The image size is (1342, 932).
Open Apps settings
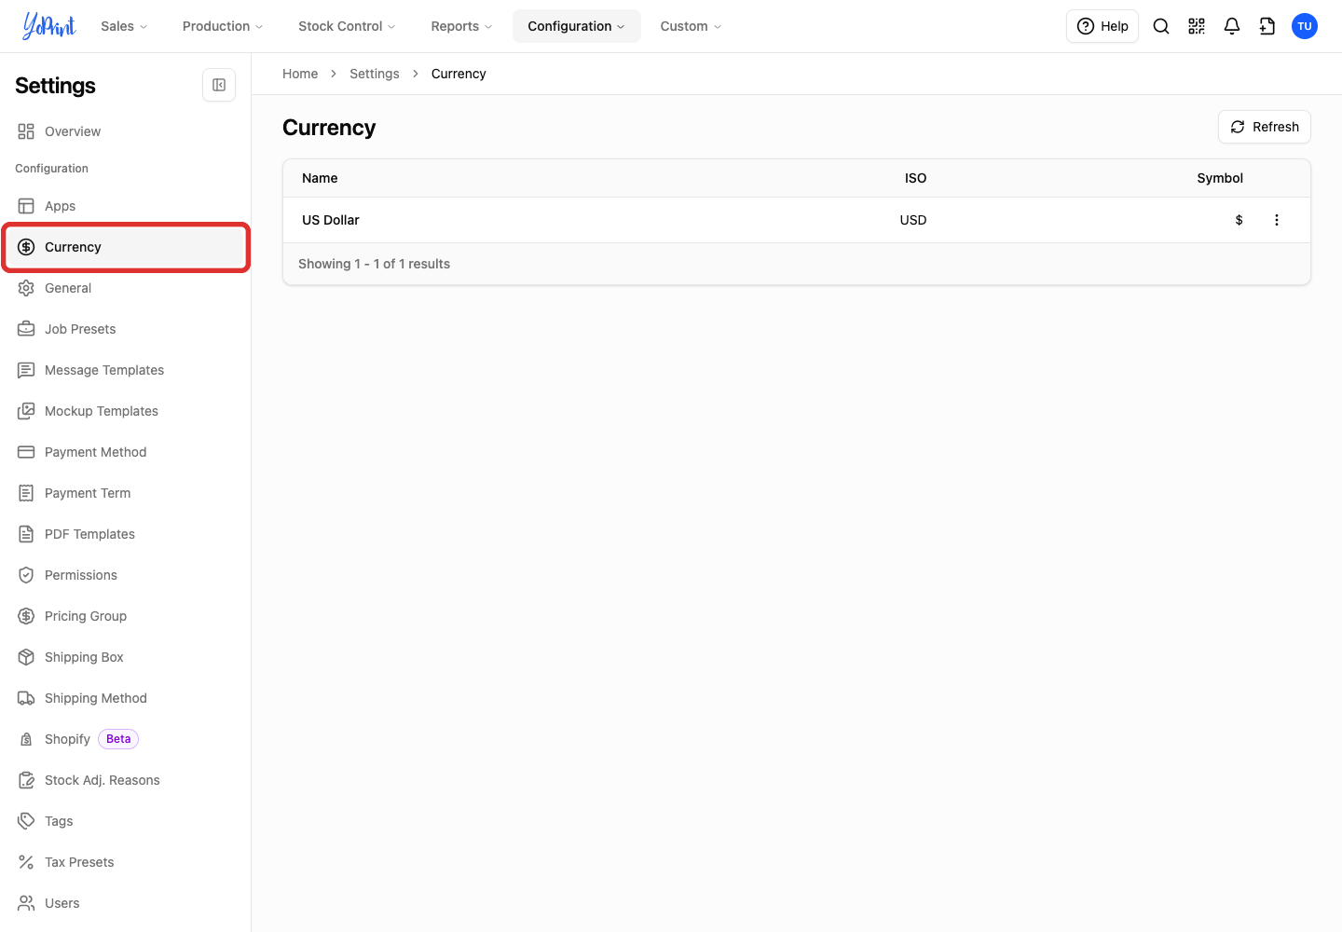pyautogui.click(x=126, y=206)
